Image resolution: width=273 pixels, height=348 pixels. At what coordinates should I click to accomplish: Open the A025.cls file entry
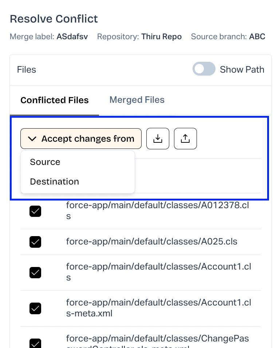coord(152,242)
